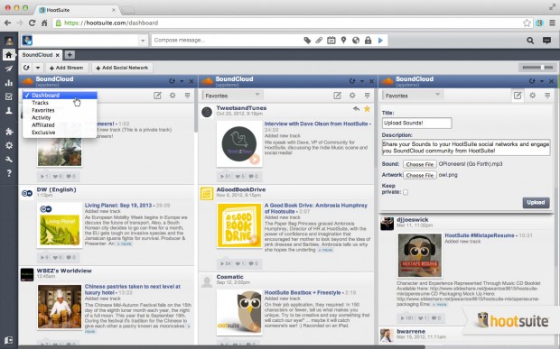Toggle the favorite star on TweetsandTunes post
The height and width of the screenshot is (349, 560).
pyautogui.click(x=367, y=109)
